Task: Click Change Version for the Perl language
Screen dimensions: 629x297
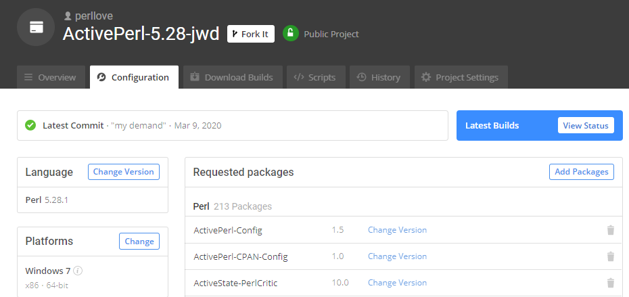Action: click(124, 172)
